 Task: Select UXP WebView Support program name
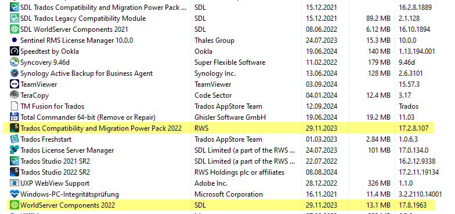point(55,183)
